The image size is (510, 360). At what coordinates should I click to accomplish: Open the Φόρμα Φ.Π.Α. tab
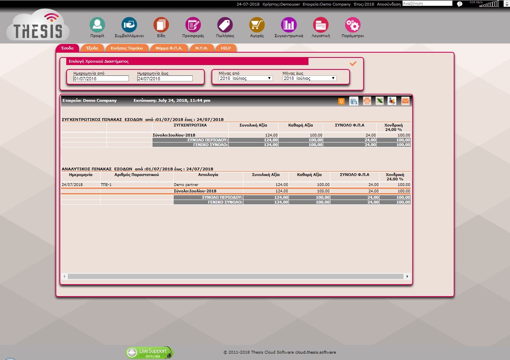coord(169,48)
